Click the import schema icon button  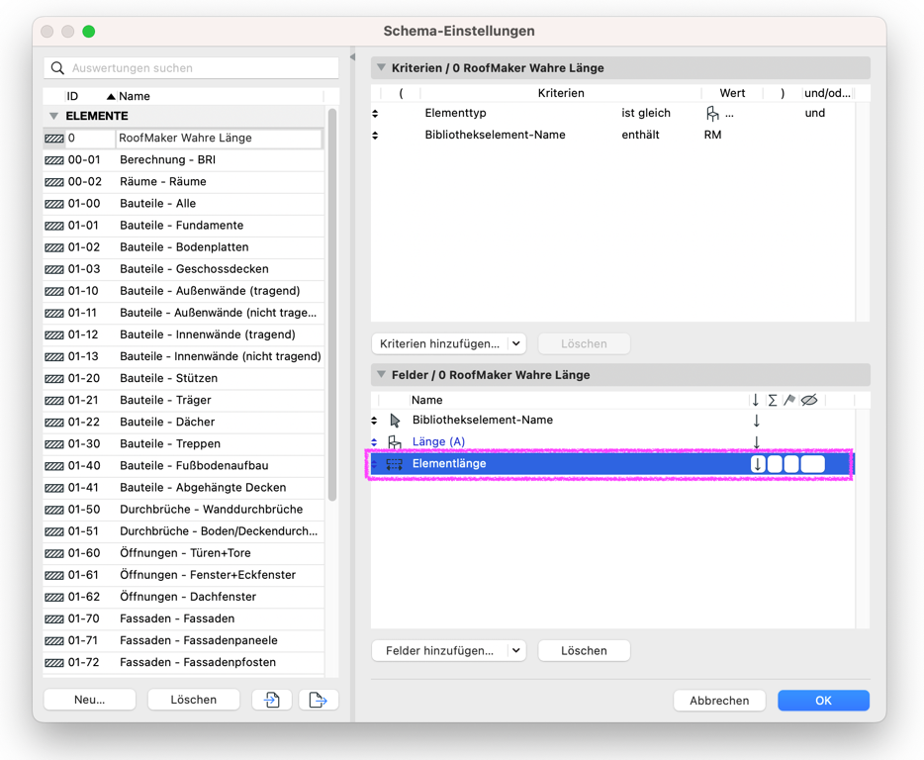coord(272,700)
